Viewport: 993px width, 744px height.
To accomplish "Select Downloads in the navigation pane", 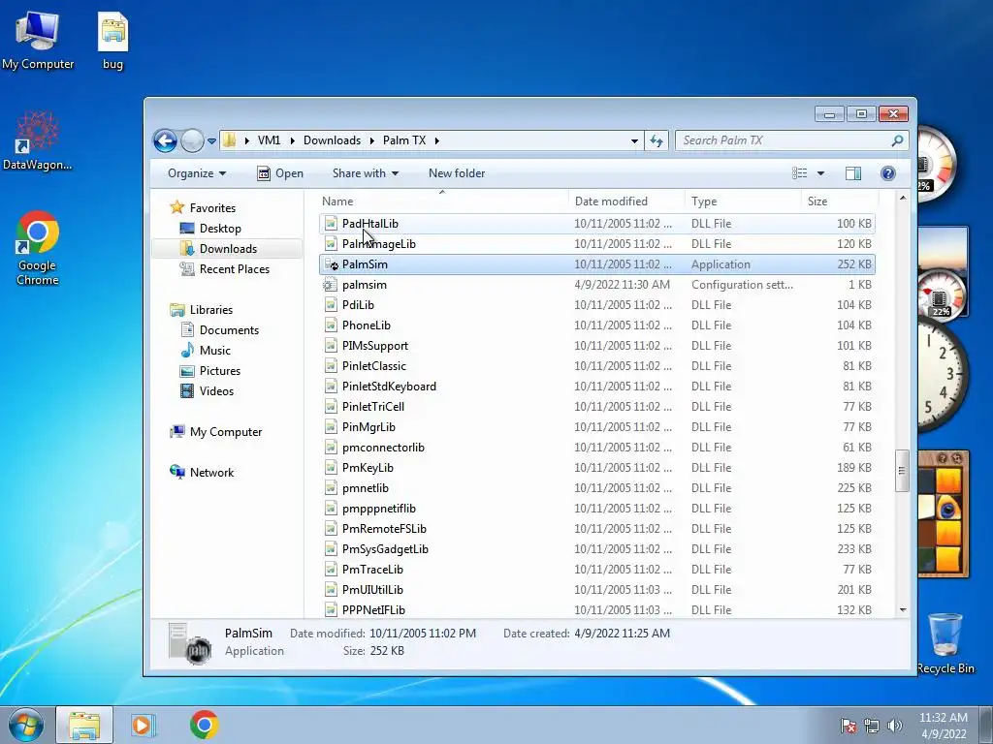I will [228, 249].
